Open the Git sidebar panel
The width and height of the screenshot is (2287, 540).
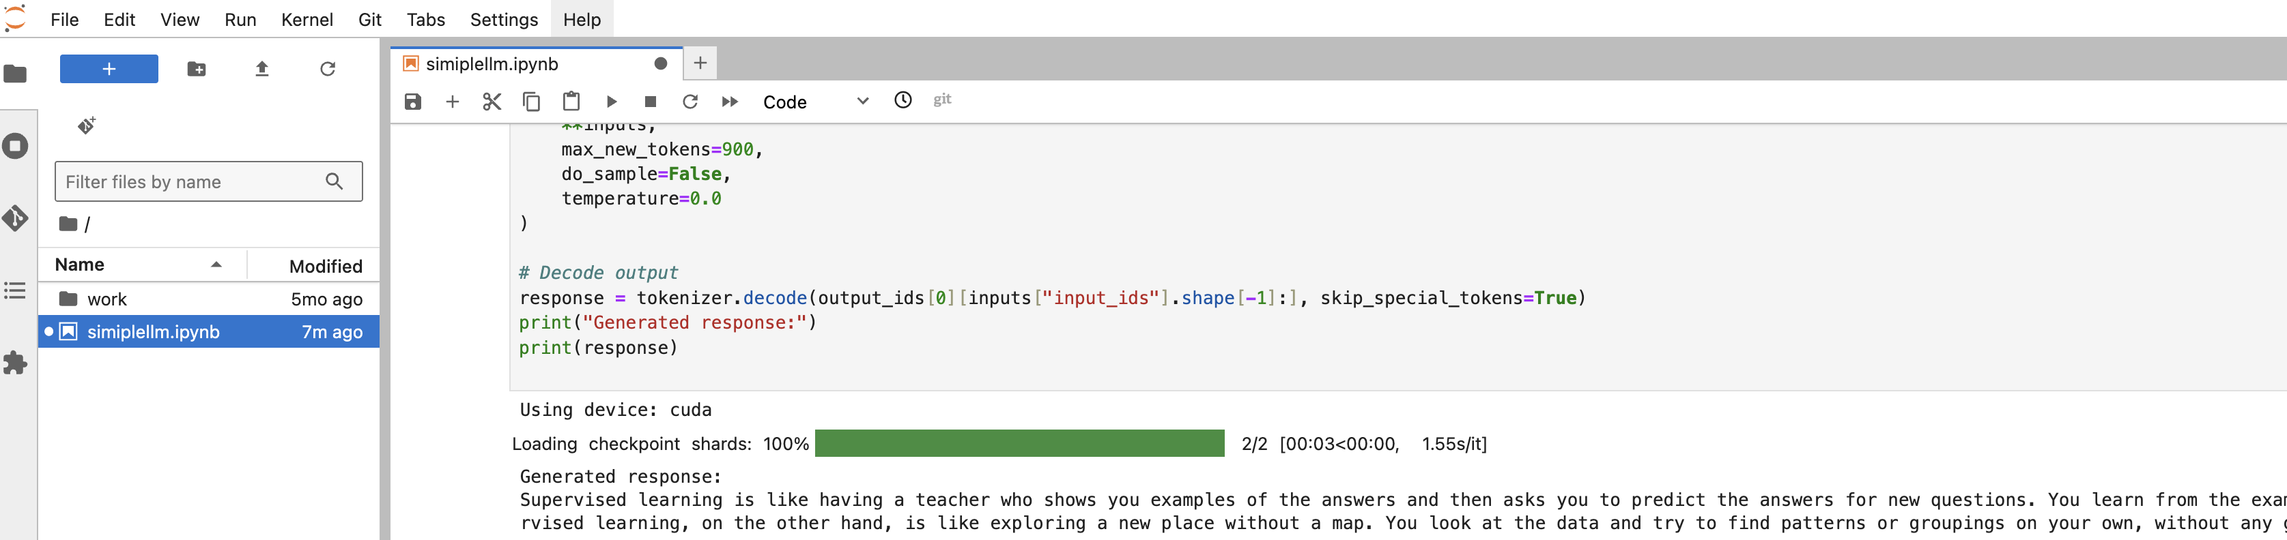15,218
